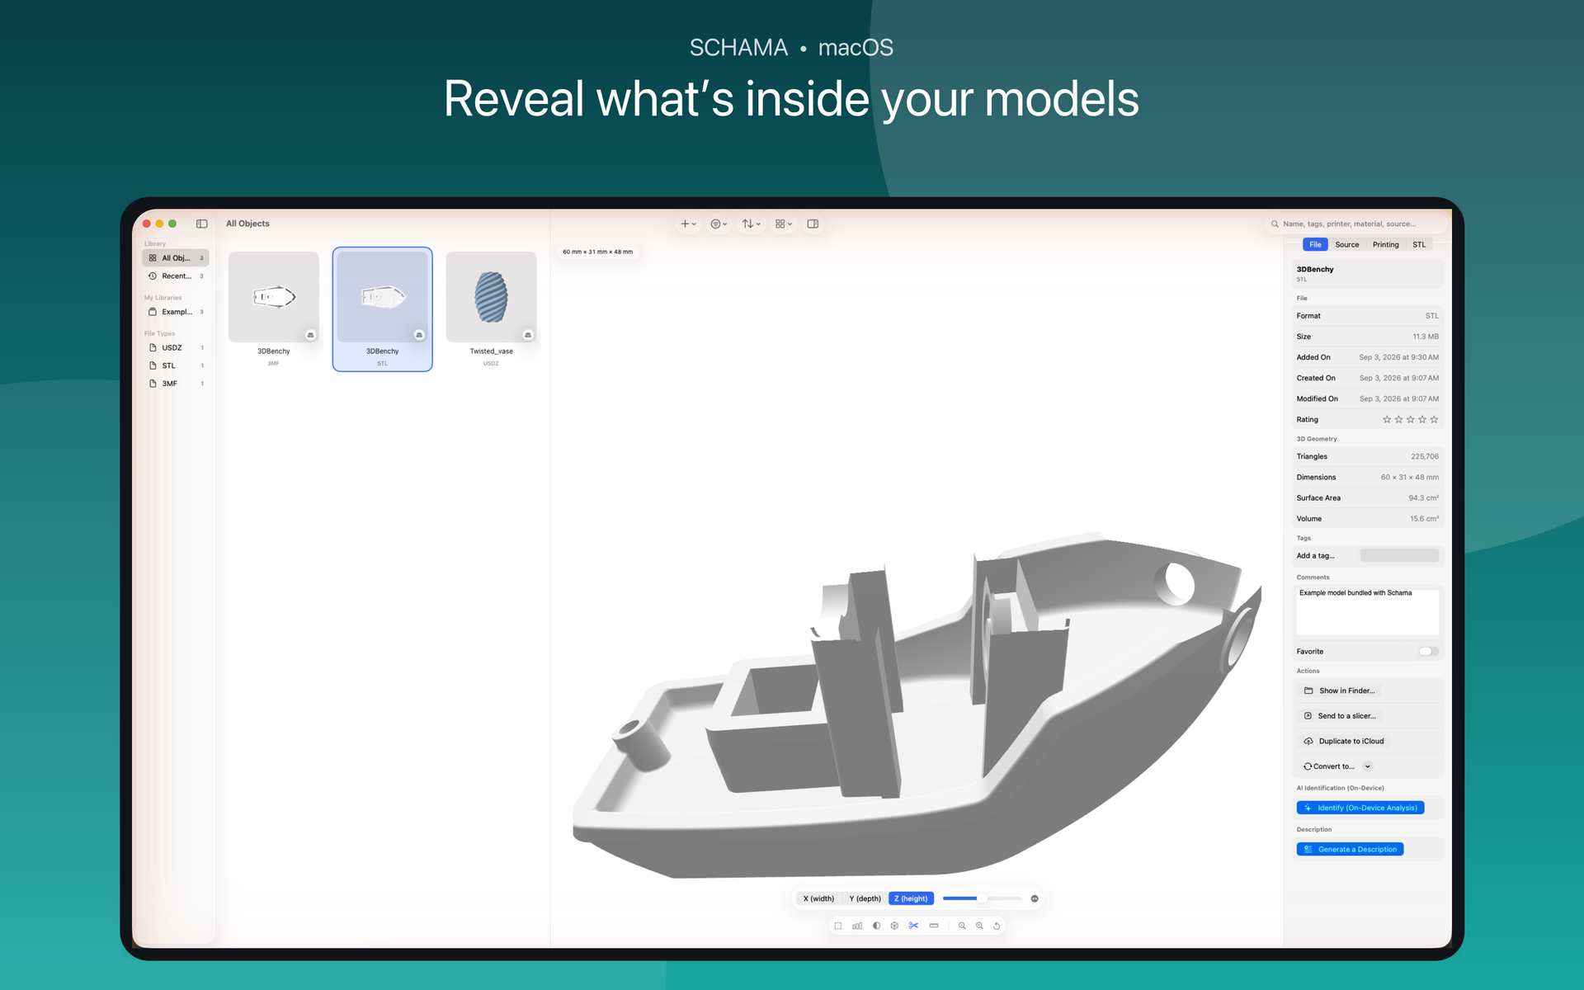Set cut axis to Y (depth)

pos(865,898)
